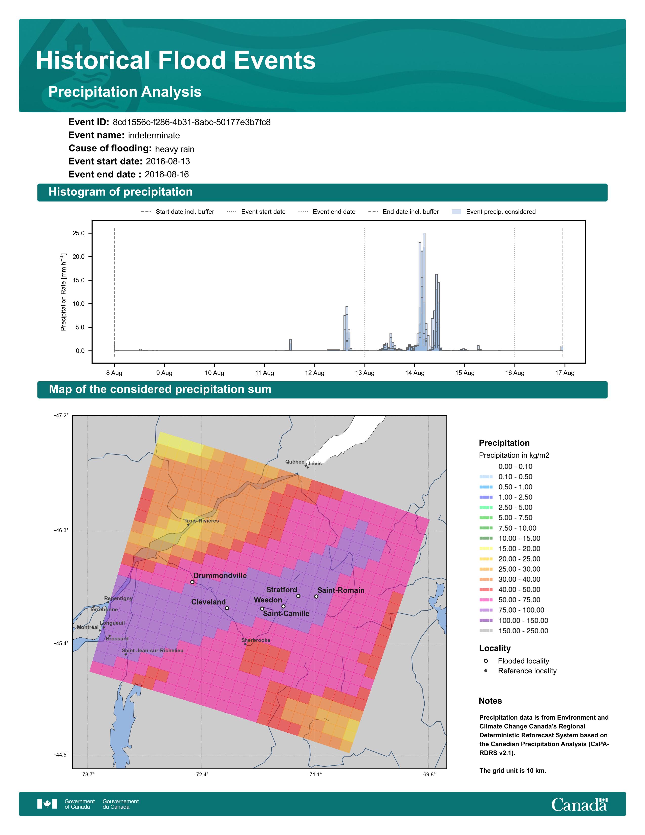Click the Sherbrooke reference locality dot
The height and width of the screenshot is (835, 645).
[245, 644]
